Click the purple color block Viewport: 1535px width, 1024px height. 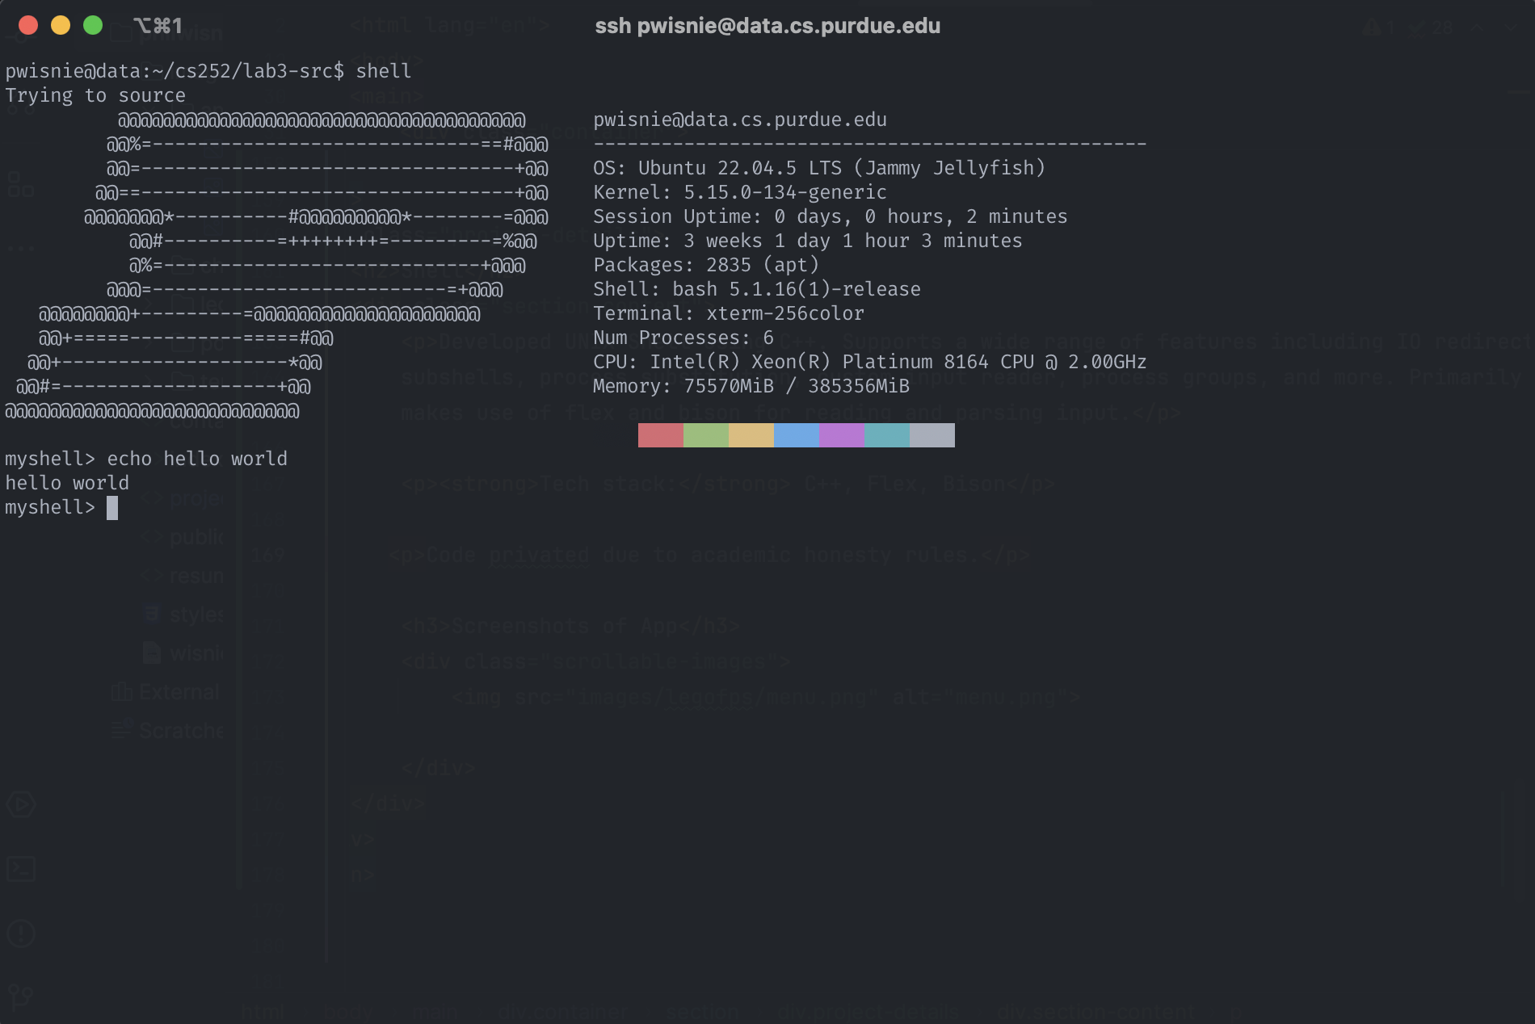click(x=842, y=435)
